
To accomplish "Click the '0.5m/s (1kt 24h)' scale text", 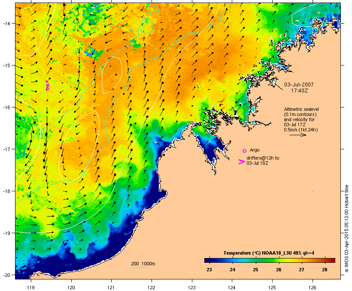I will coord(301,130).
